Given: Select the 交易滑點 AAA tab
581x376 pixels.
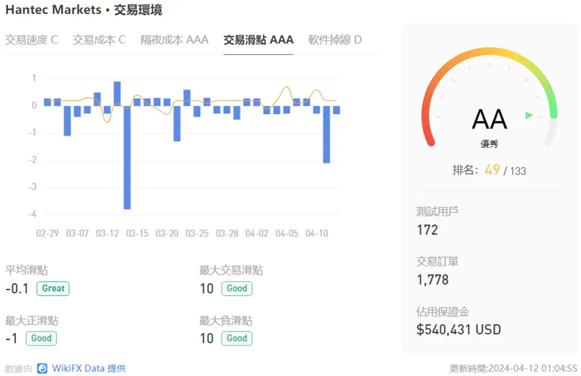Looking at the screenshot, I should point(259,40).
